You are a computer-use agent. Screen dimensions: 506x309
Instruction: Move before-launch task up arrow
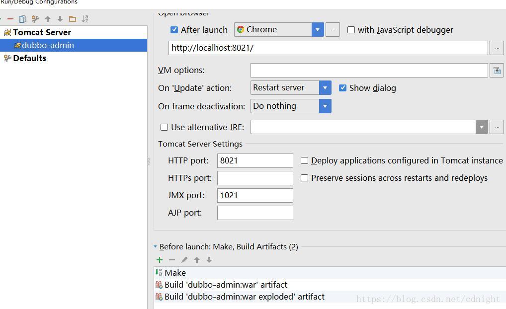197,260
